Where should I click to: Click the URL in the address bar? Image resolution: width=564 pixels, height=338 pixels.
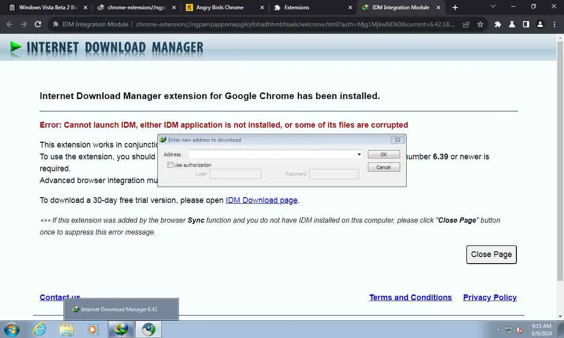coord(295,25)
